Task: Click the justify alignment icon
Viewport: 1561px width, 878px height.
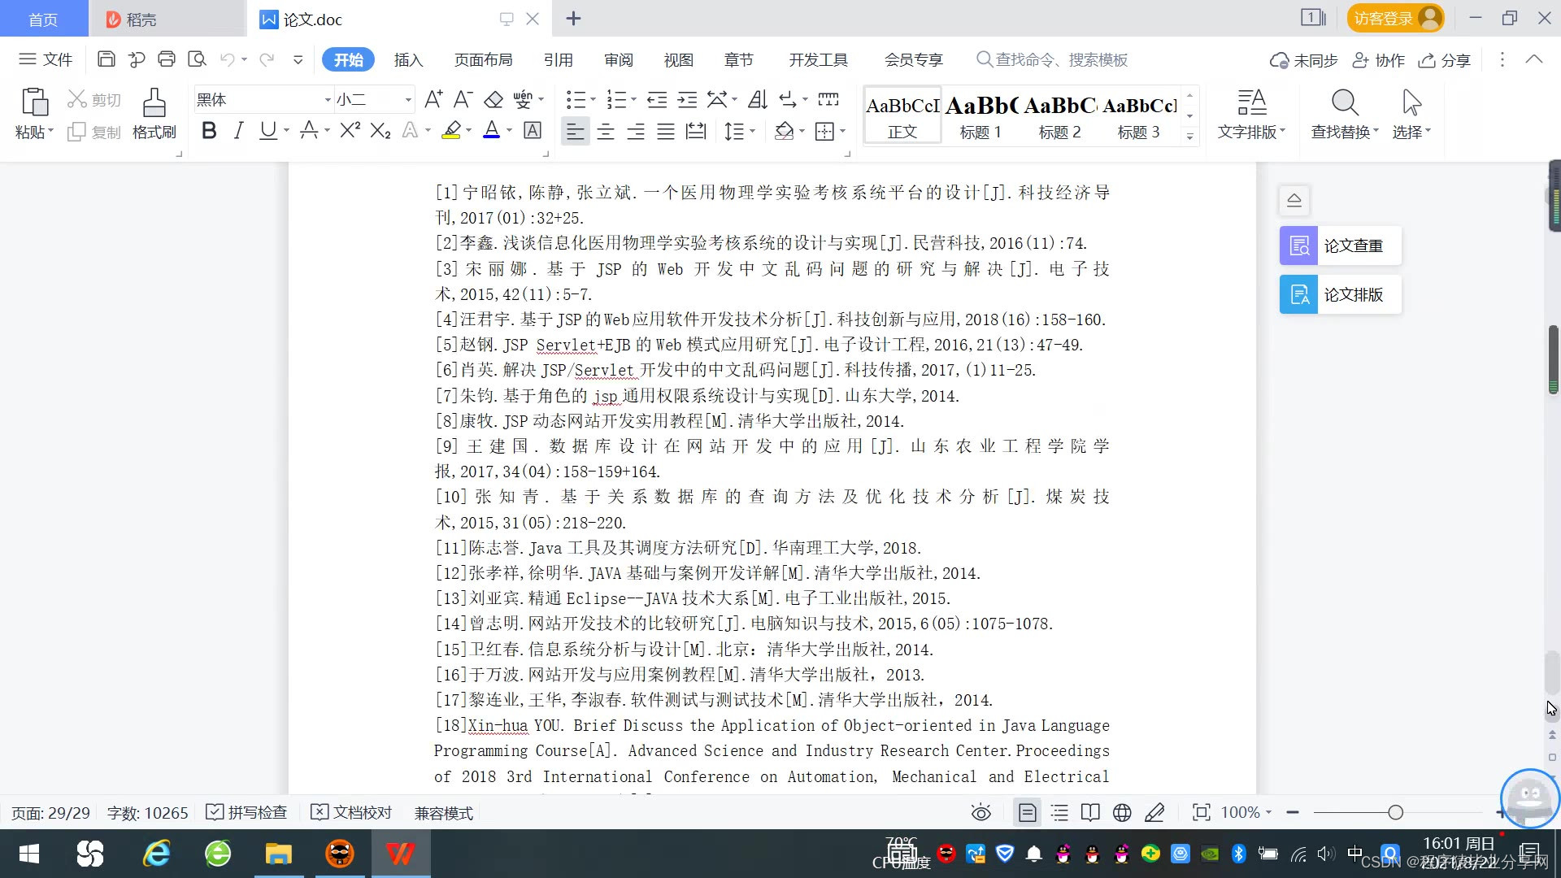Action: click(x=666, y=132)
